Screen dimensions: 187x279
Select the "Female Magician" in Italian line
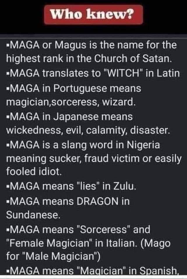coord(94,244)
